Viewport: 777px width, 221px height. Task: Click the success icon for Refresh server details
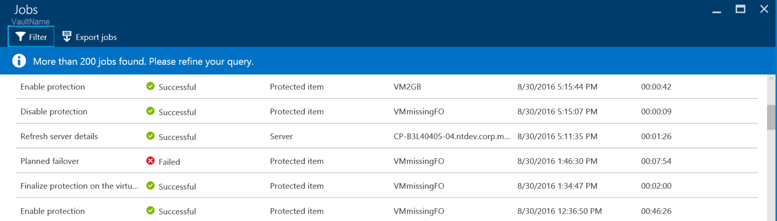click(150, 136)
